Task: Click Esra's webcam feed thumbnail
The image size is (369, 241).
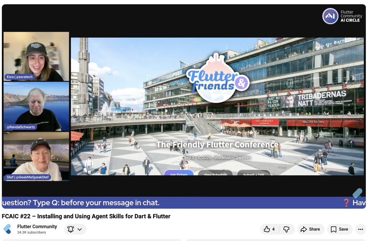Action: click(x=36, y=56)
